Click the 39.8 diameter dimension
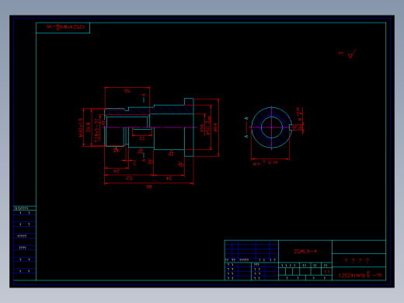 (x=89, y=127)
